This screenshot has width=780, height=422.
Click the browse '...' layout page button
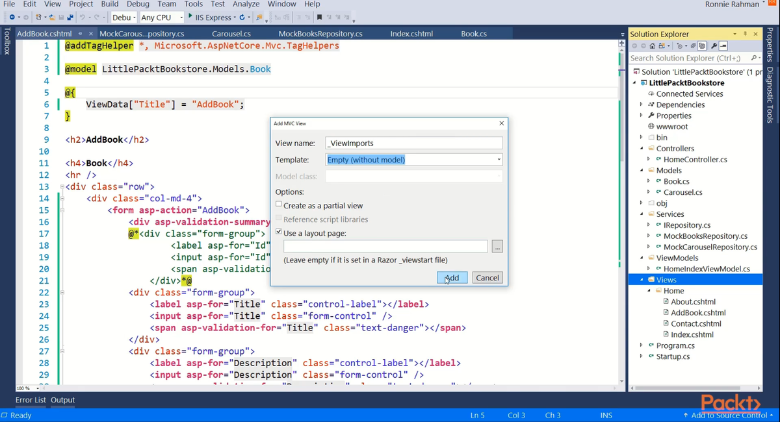497,247
